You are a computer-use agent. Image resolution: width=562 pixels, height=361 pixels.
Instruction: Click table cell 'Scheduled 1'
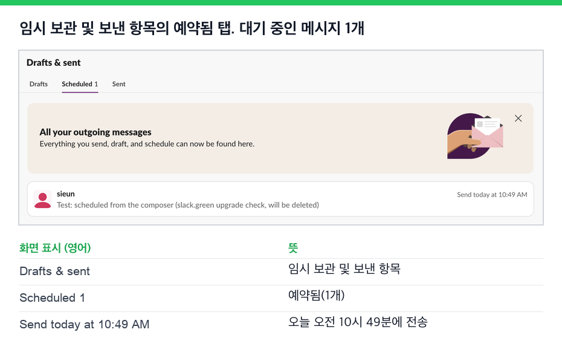point(52,298)
